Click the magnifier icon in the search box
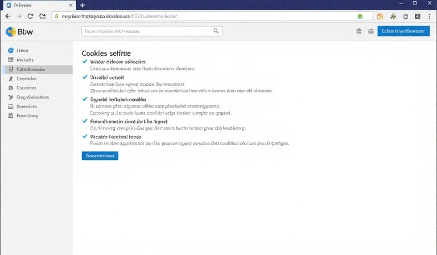The width and height of the screenshot is (437, 255). 216,31
